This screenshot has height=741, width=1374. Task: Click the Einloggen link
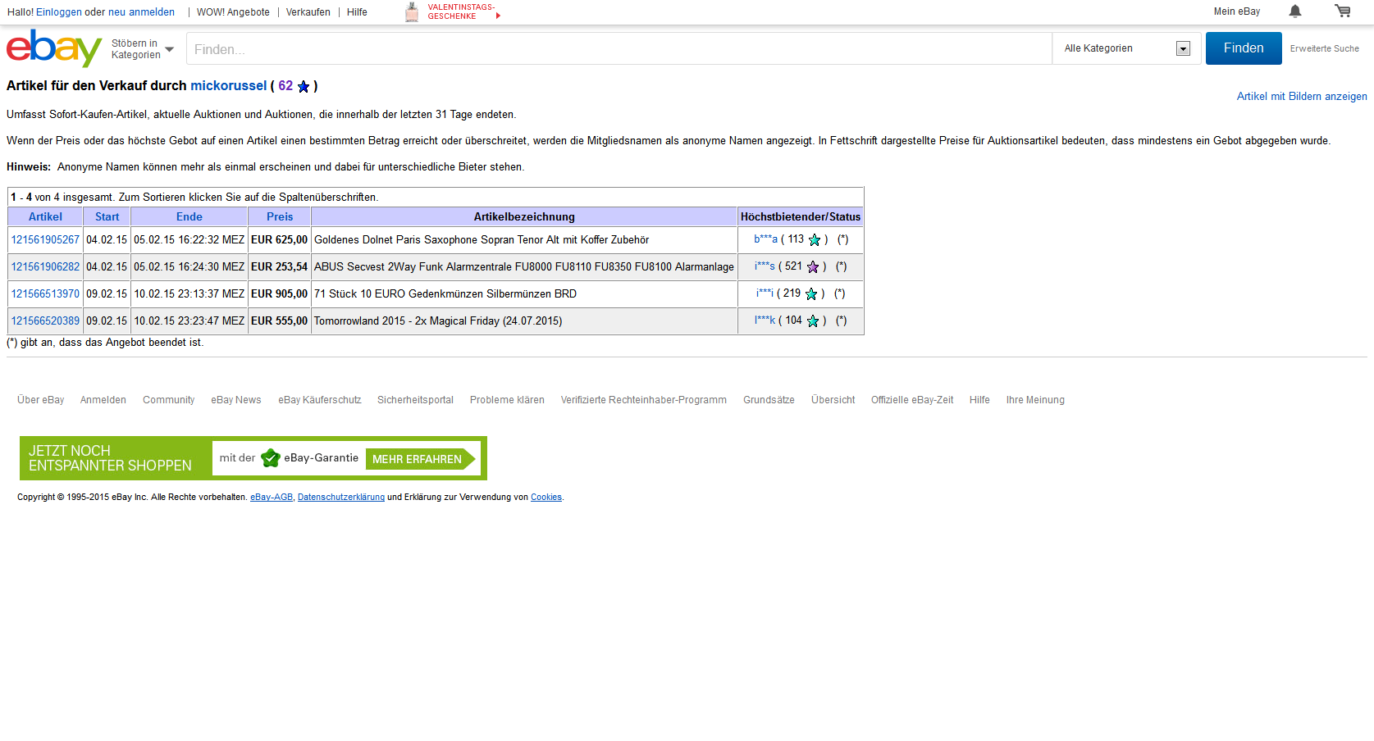(59, 12)
